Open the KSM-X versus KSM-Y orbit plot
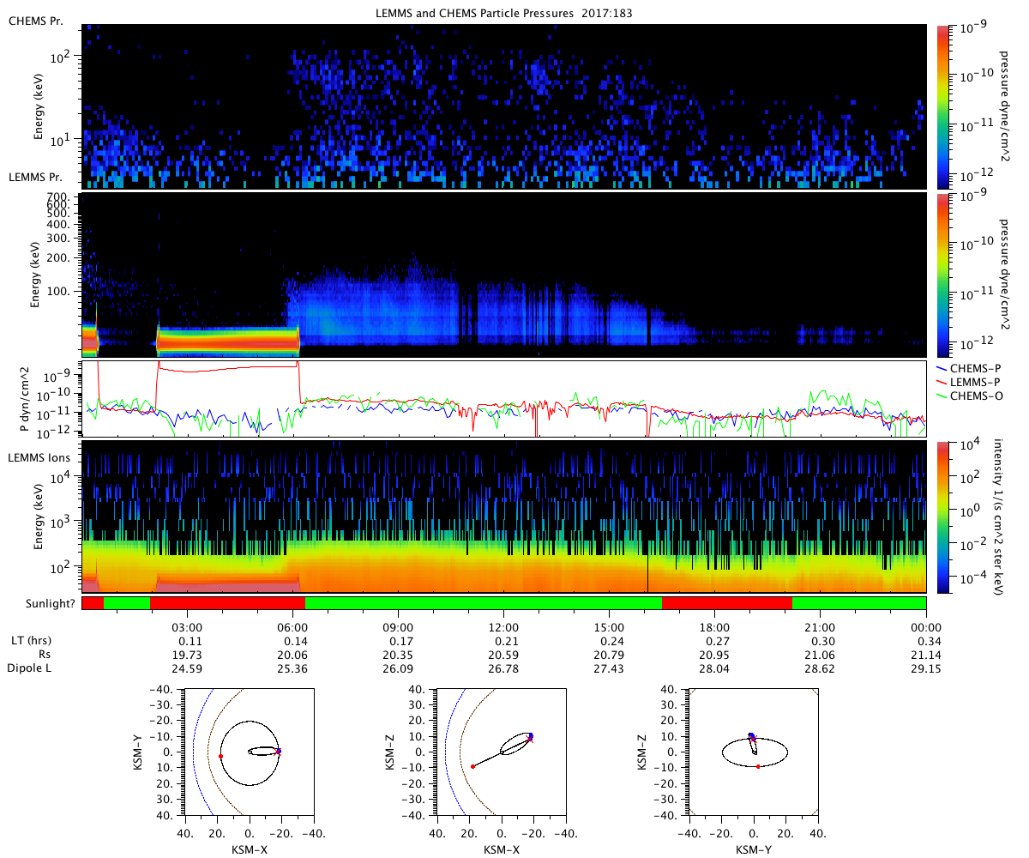The width and height of the screenshot is (1029, 858). click(250, 751)
